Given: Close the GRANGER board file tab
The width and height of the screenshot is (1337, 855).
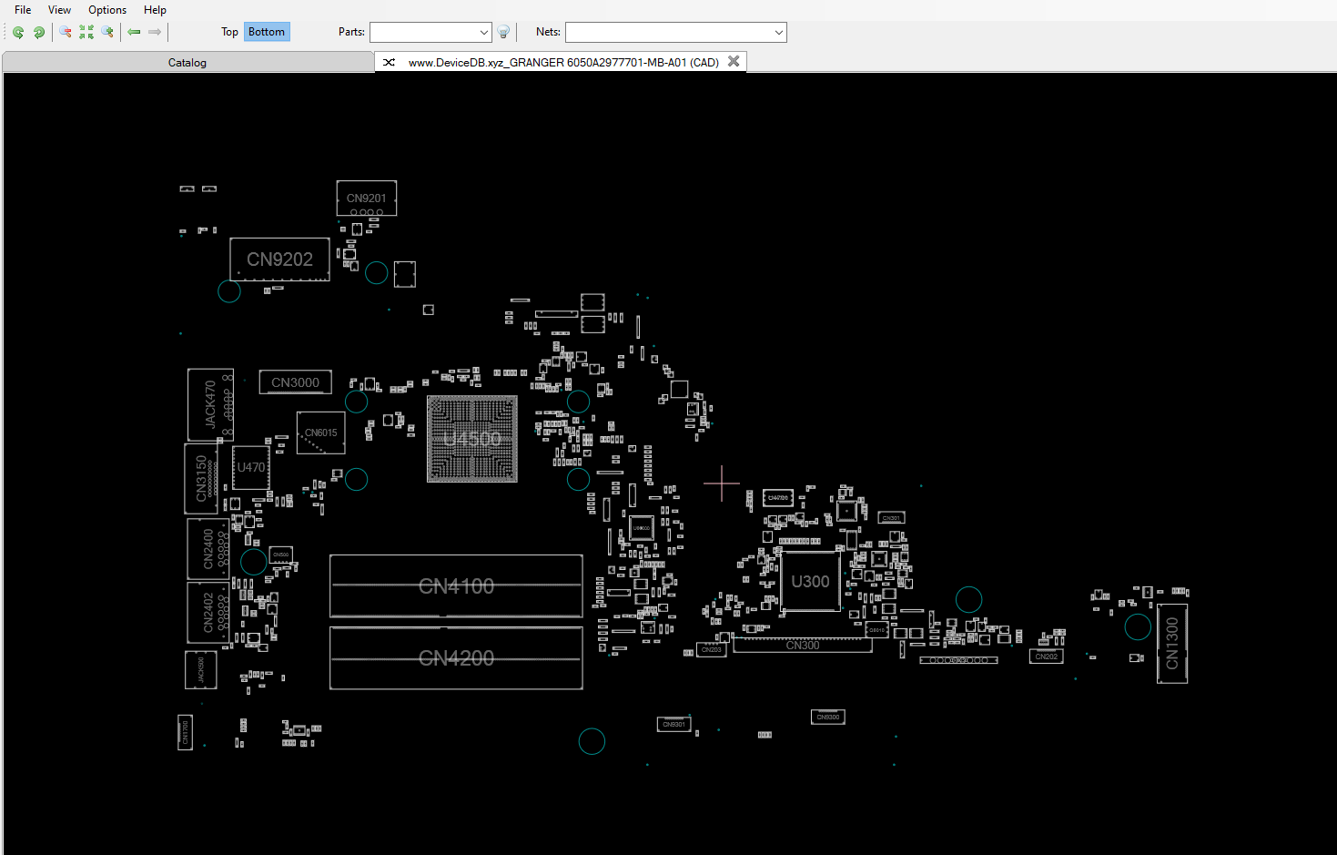Looking at the screenshot, I should tap(734, 62).
